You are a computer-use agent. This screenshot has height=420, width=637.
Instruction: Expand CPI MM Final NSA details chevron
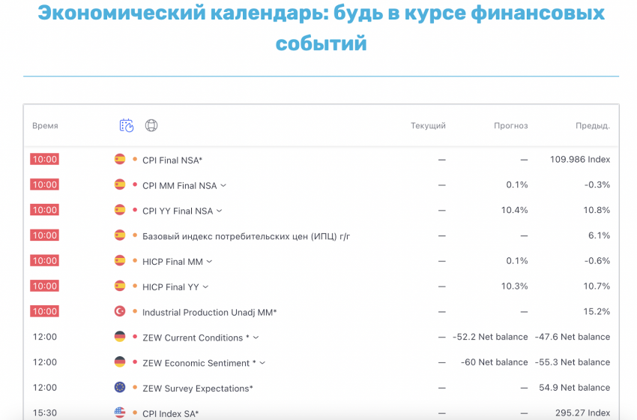coord(223,185)
